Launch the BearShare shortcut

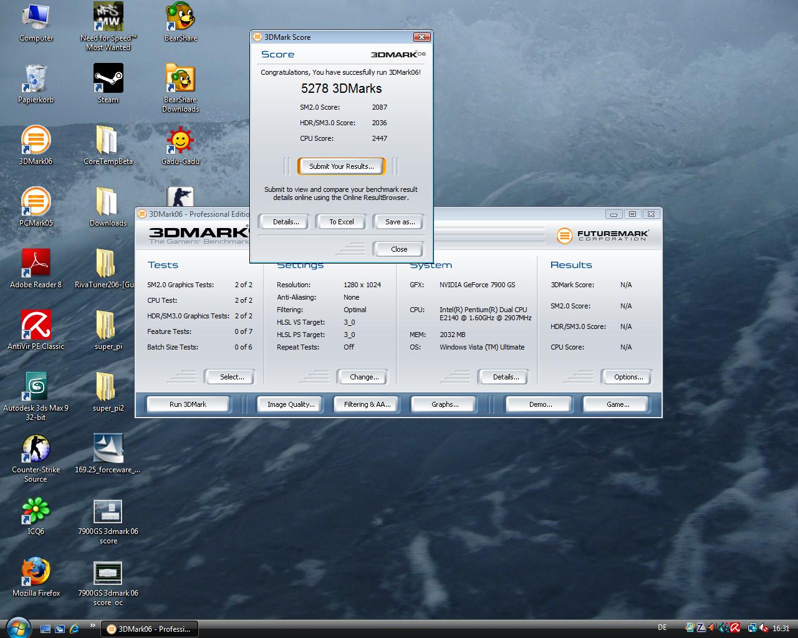180,23
